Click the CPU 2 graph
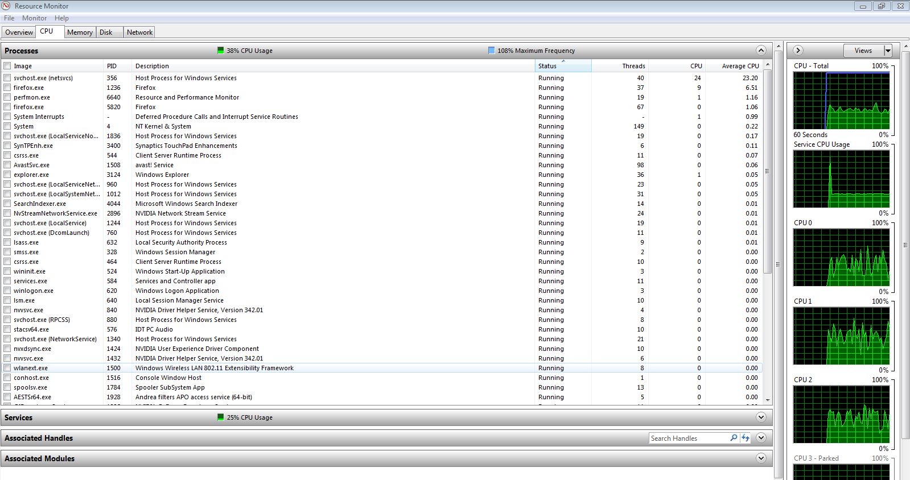Screen dimensions: 910x480 pyautogui.click(x=841, y=415)
